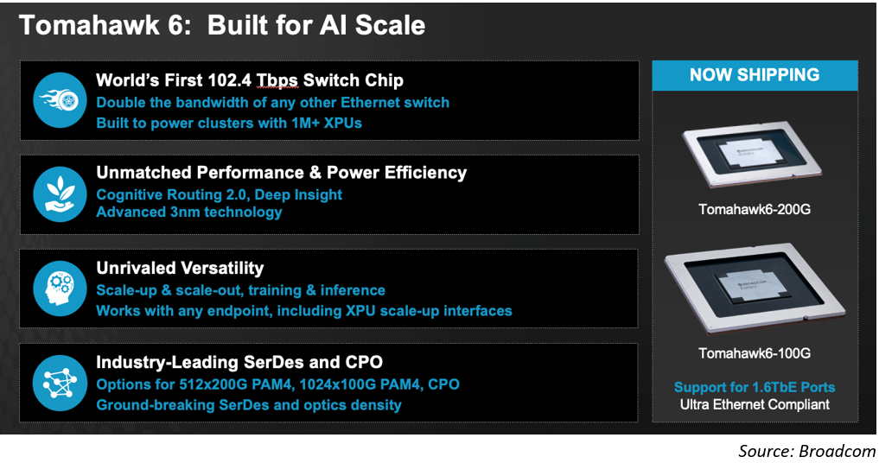Click the "Tomahawk6-200G" label under the chip
This screenshot has height=463, width=879.
coord(755,208)
